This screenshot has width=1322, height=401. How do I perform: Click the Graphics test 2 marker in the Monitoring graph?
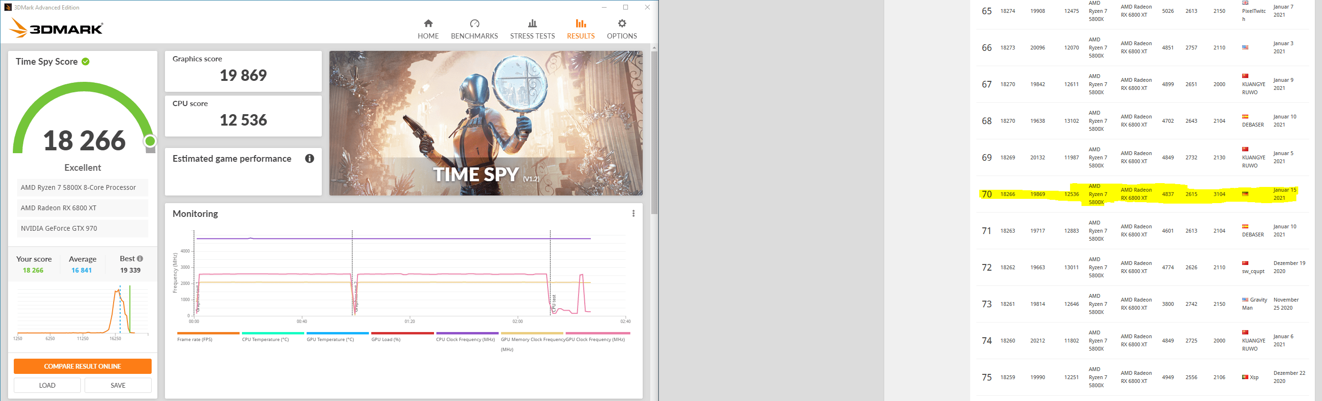pos(356,298)
